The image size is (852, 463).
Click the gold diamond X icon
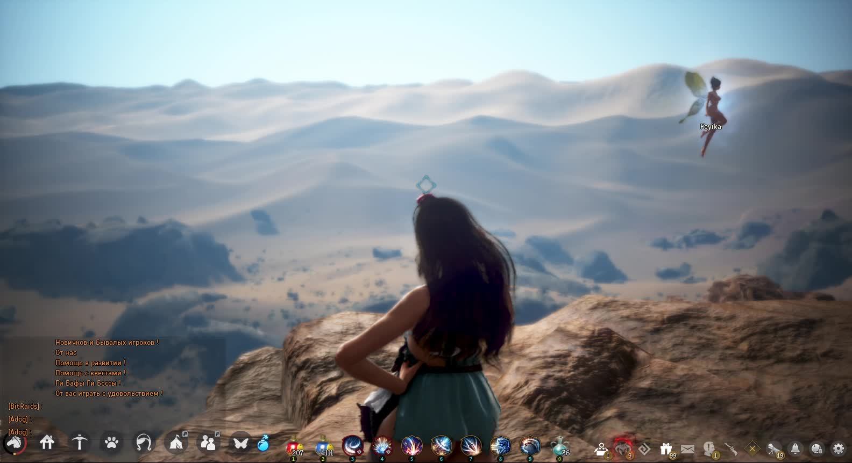coord(752,448)
